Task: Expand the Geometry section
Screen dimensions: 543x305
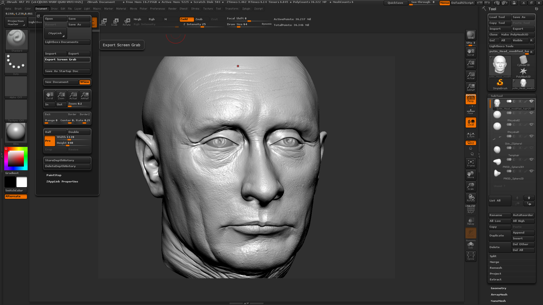Action: 498,288
